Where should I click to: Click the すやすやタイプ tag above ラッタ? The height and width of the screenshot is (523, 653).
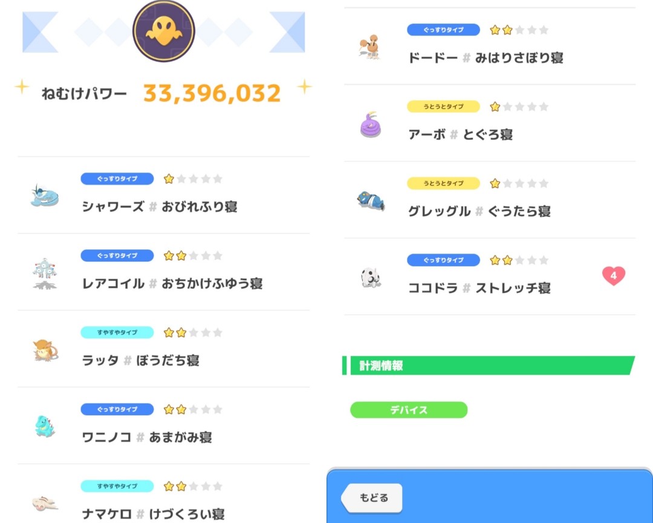pyautogui.click(x=117, y=332)
